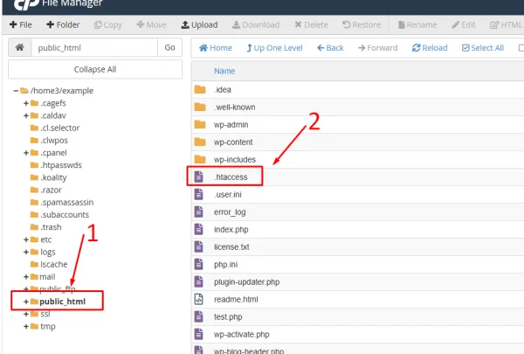Click the index.php file icon

tap(198, 229)
